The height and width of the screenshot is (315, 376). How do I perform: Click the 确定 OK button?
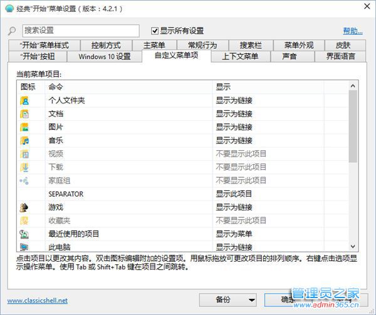pos(289,300)
